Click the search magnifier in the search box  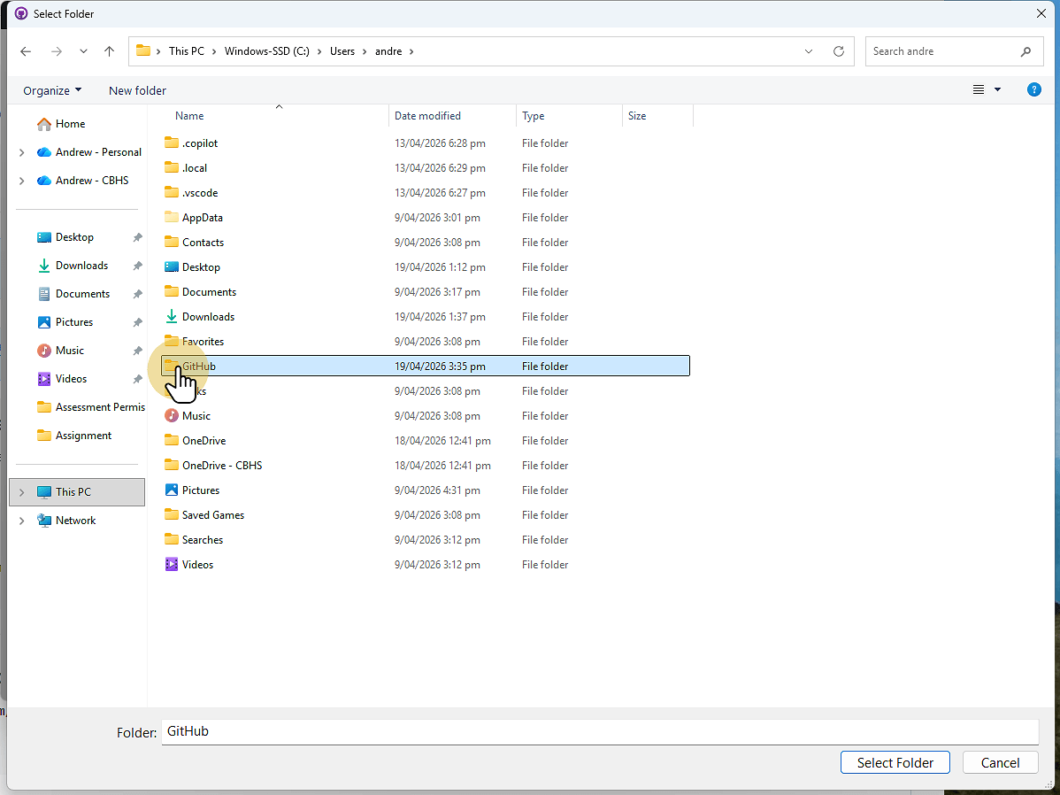(x=1026, y=51)
